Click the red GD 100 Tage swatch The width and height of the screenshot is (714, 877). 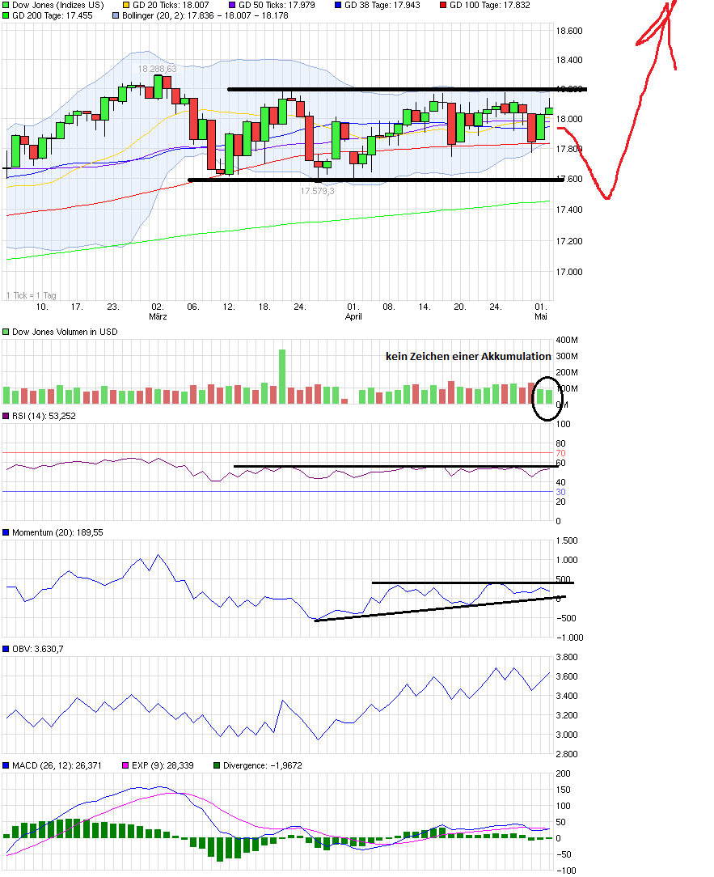point(443,5)
